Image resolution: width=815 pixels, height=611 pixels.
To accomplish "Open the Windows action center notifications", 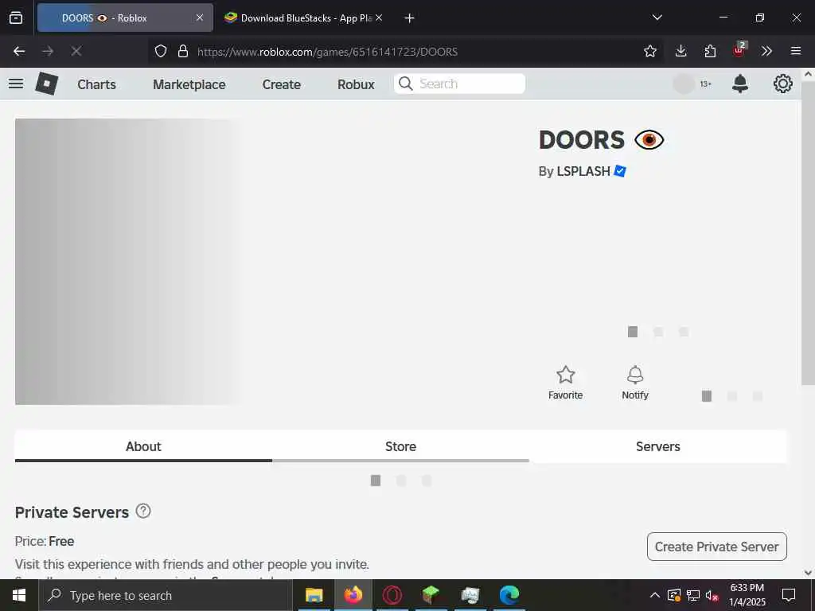I will pyautogui.click(x=789, y=595).
